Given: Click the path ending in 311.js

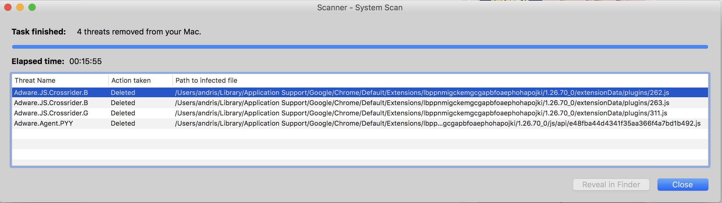Looking at the screenshot, I should (x=421, y=113).
